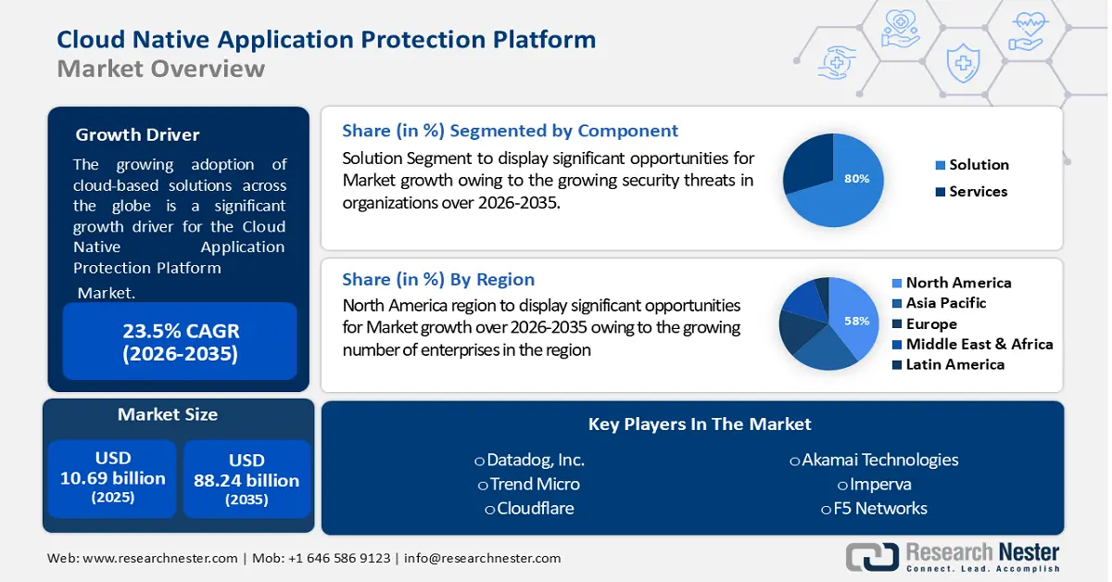Screen dimensions: 1112x582
Task: Click the Solution legend label
Action: click(x=979, y=165)
